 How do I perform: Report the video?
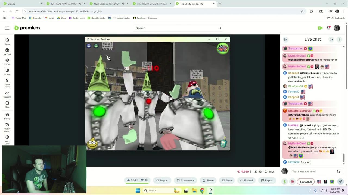pos(267,180)
